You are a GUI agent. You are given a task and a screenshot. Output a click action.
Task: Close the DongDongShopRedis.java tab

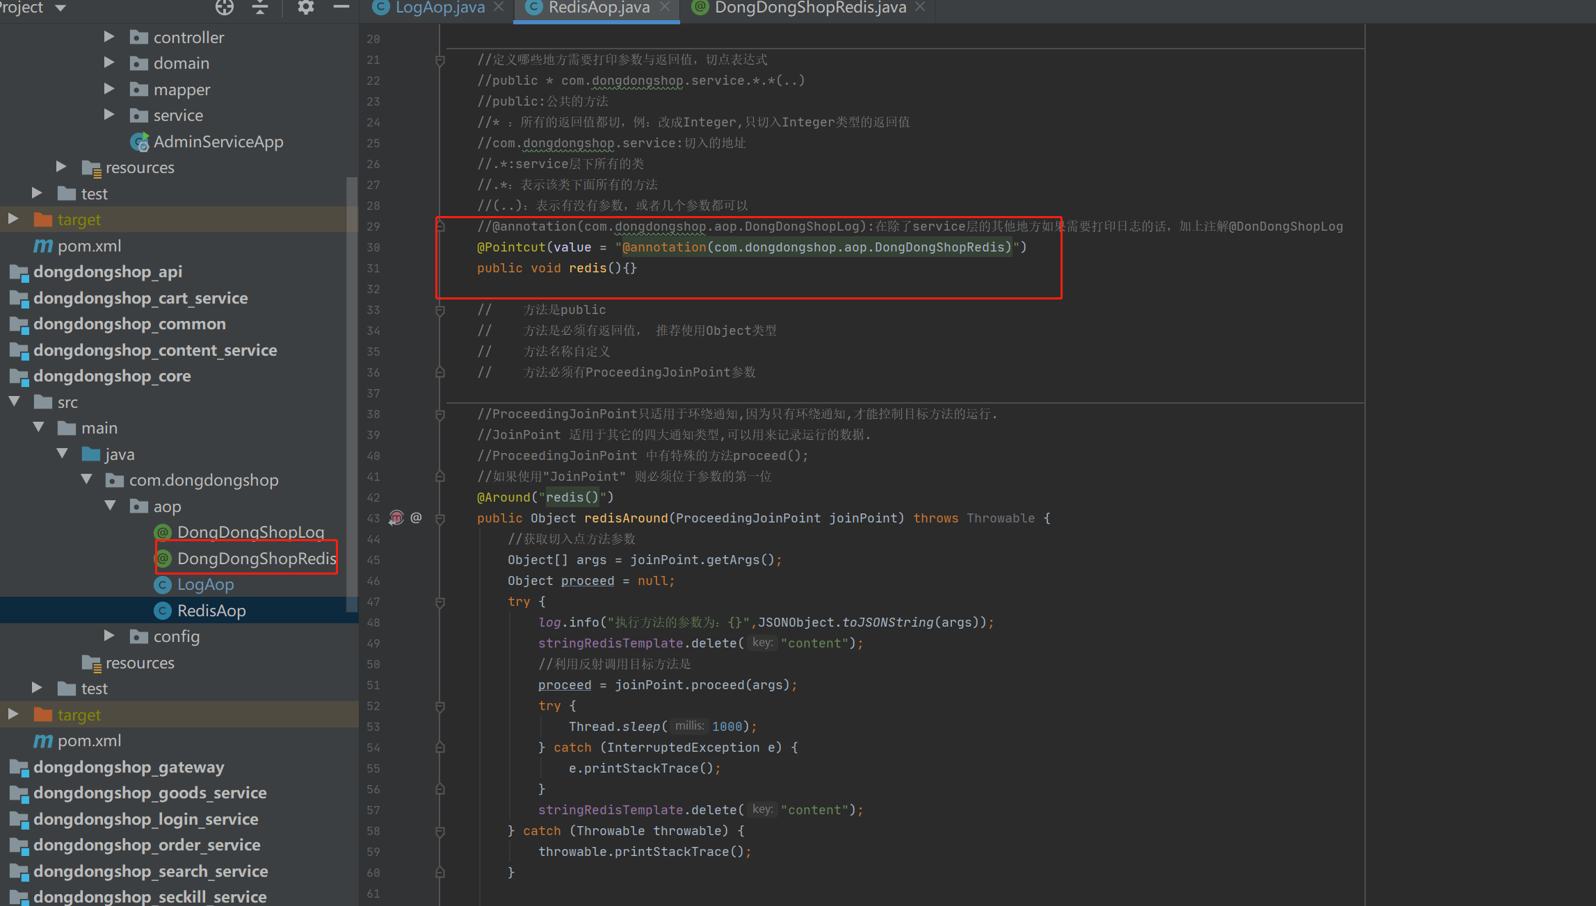tap(921, 7)
